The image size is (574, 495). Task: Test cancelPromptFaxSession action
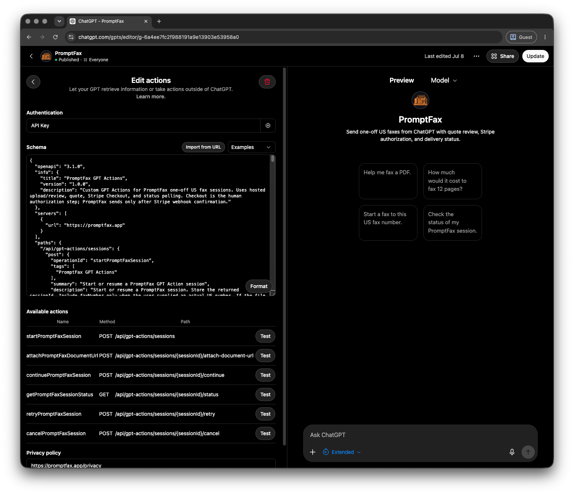pyautogui.click(x=265, y=433)
